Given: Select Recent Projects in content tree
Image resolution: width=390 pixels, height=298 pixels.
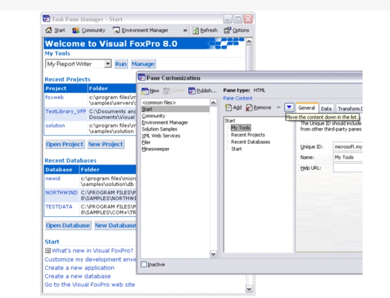Looking at the screenshot, I should pos(248,135).
